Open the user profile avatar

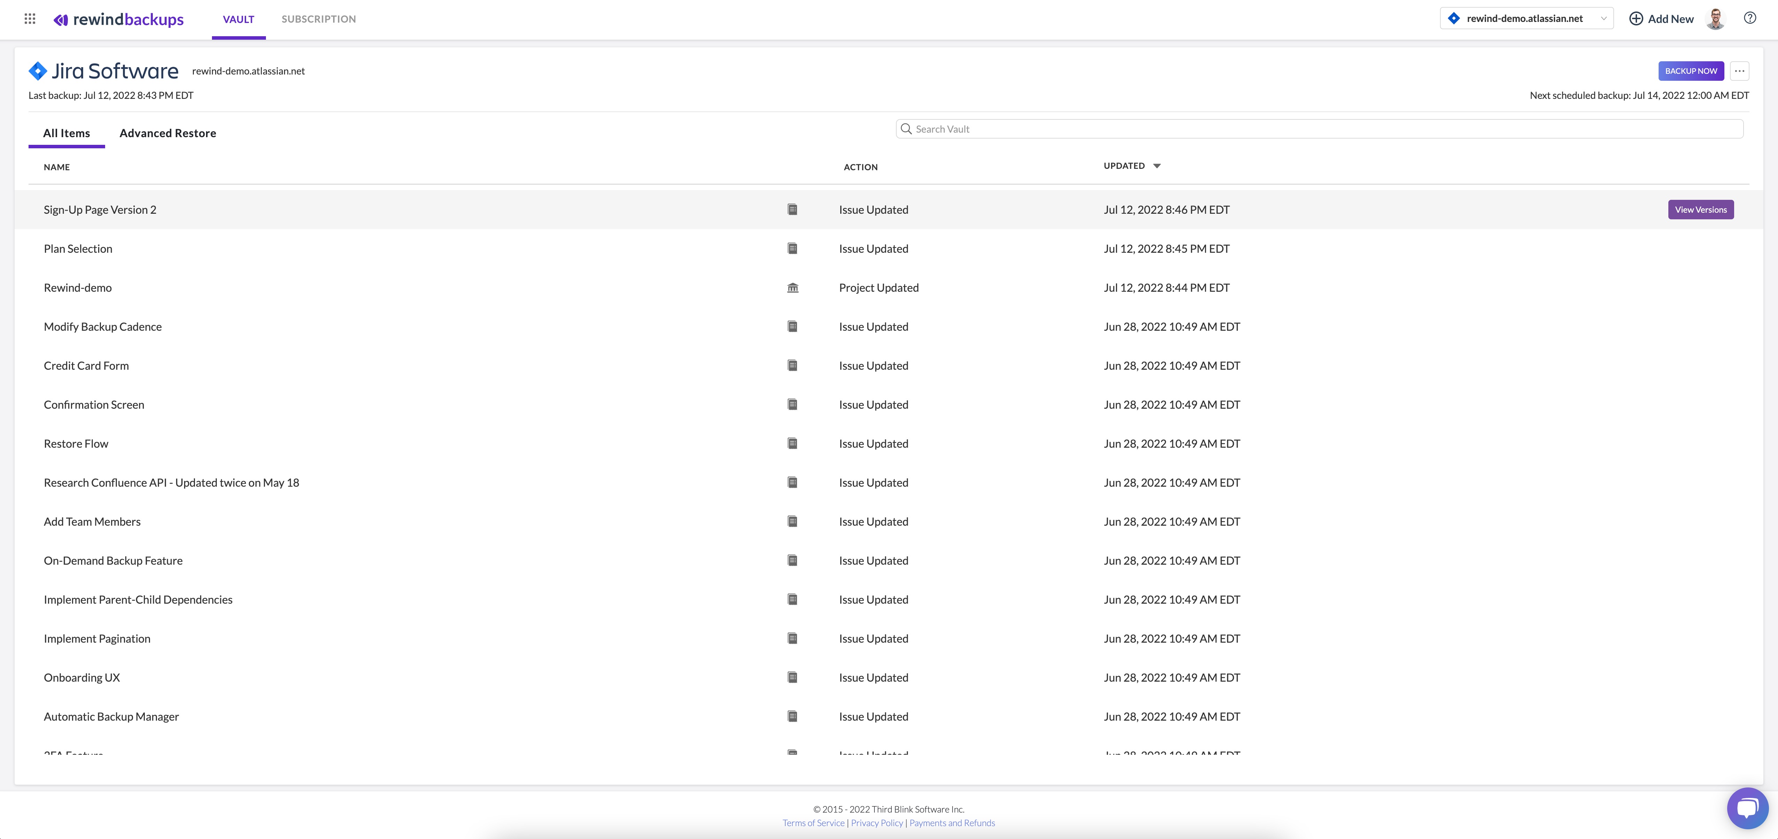tap(1715, 19)
